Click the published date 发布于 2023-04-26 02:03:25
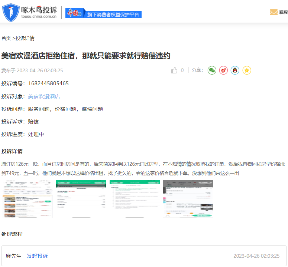Screen dimensions: 288x267 coord(32,70)
